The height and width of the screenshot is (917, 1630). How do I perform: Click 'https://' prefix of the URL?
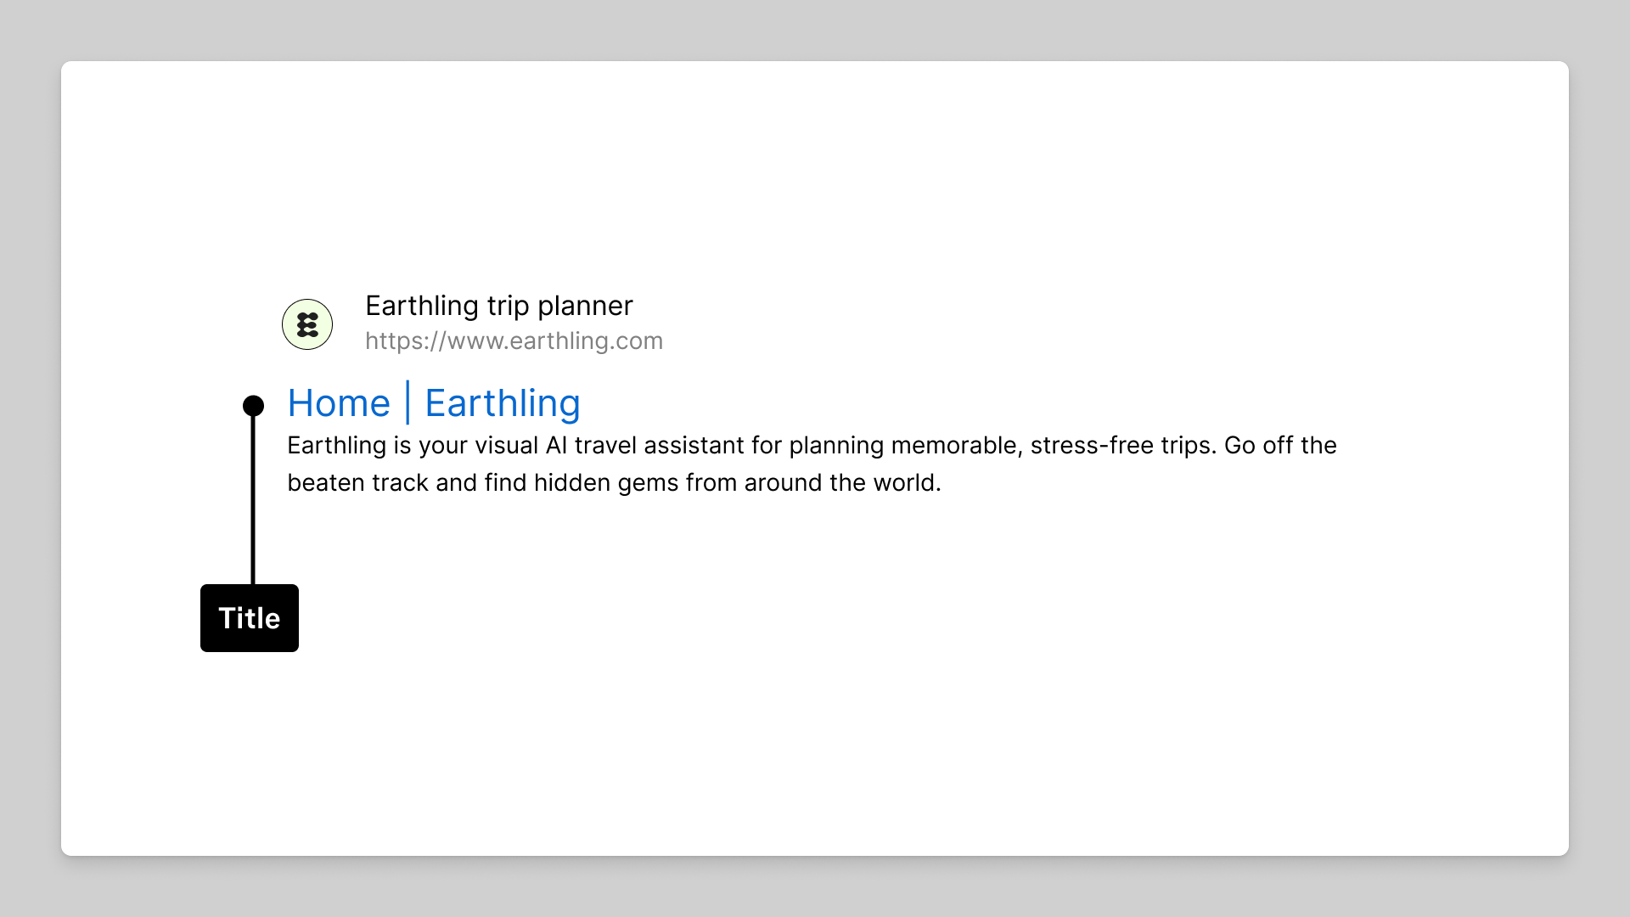tap(406, 340)
